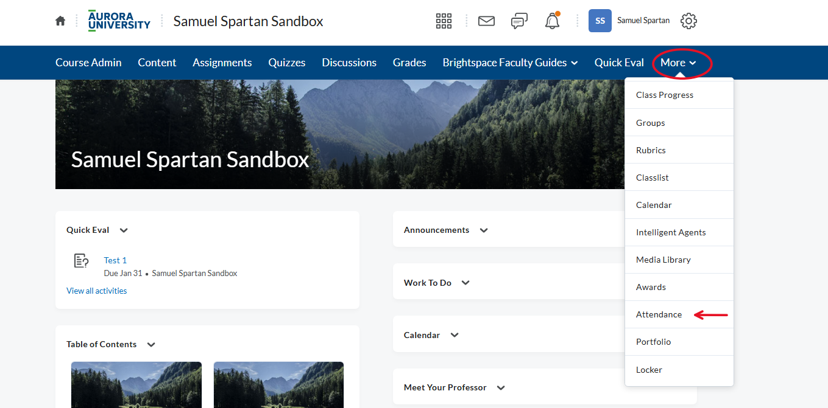Click the Meet Your Professor heading
The width and height of the screenshot is (828, 408).
(445, 387)
